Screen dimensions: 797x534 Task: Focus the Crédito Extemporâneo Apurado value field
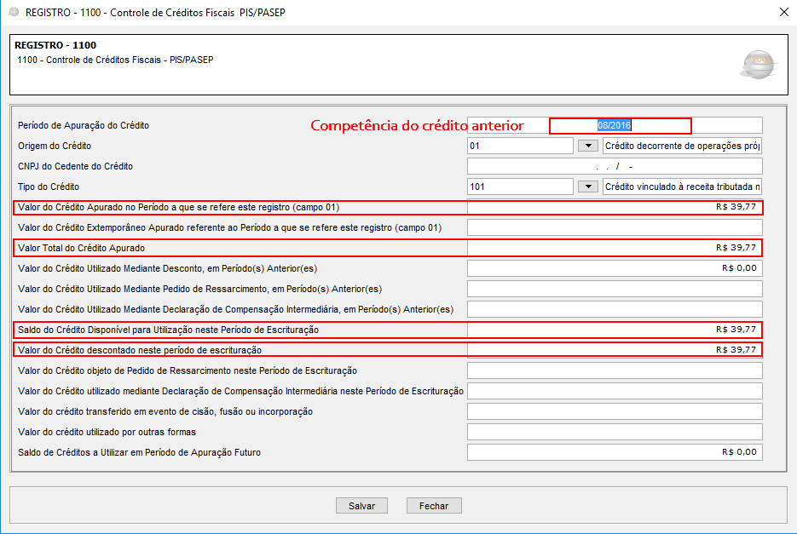pyautogui.click(x=615, y=227)
